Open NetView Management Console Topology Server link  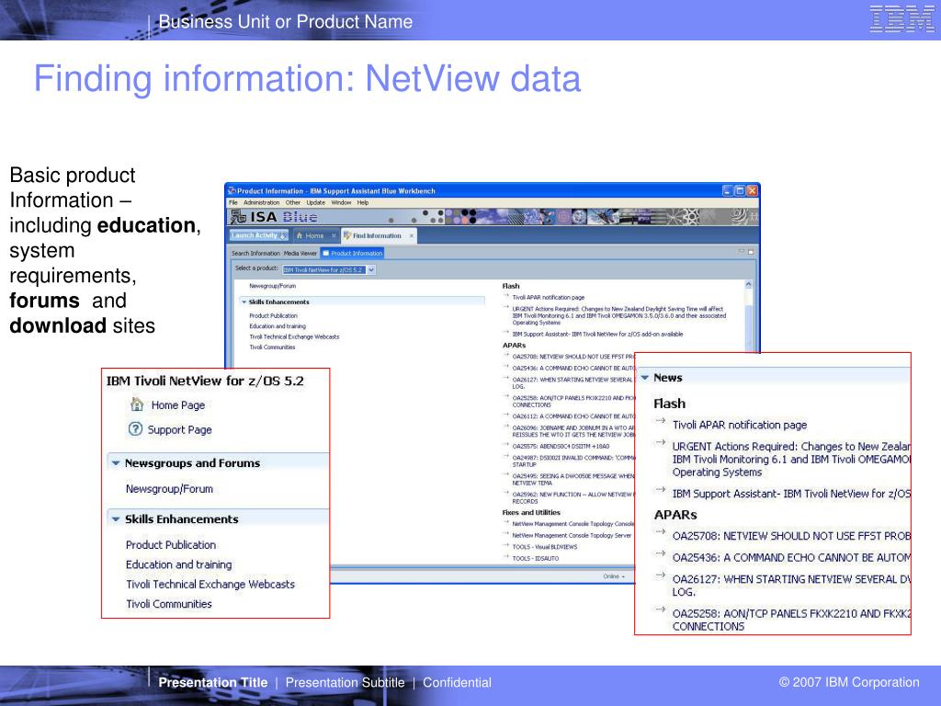(572, 536)
